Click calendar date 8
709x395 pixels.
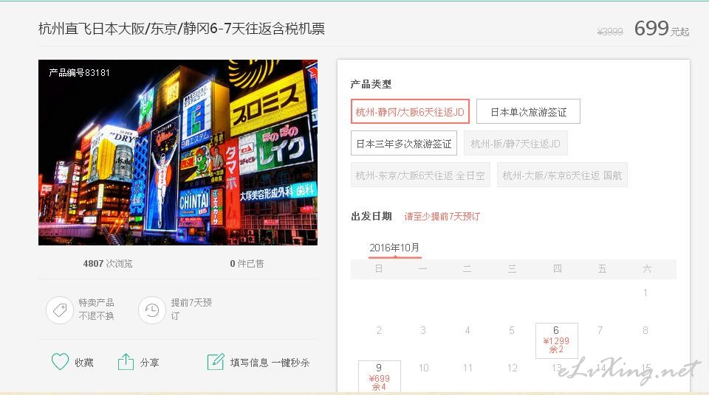click(645, 330)
